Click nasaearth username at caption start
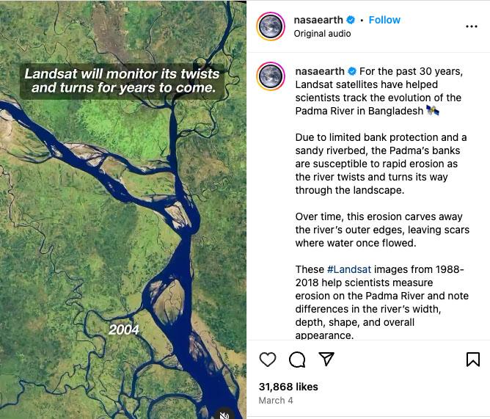Screen dimensions: 490x419 point(320,71)
